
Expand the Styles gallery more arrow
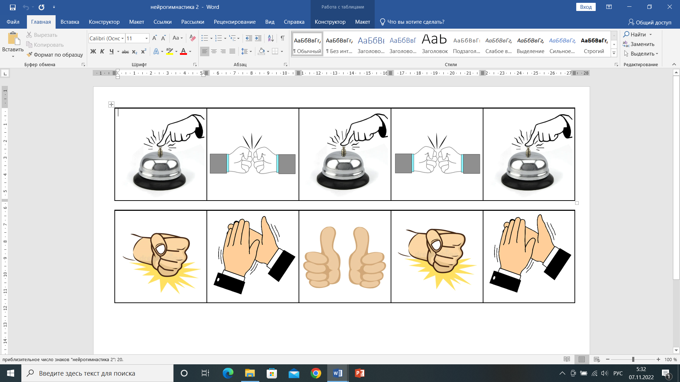(614, 53)
